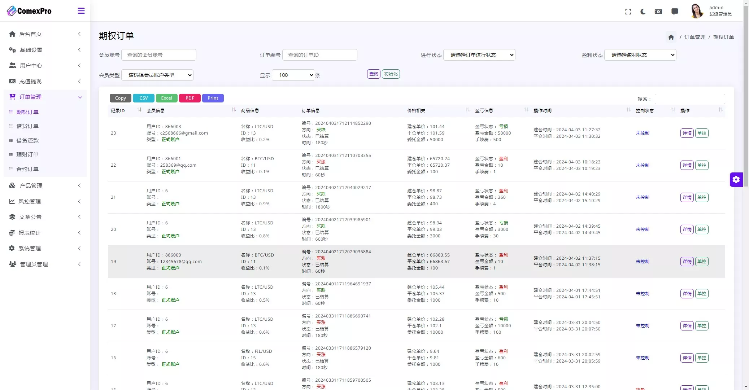Click the 查询 search button
The width and height of the screenshot is (749, 390).
(x=374, y=74)
